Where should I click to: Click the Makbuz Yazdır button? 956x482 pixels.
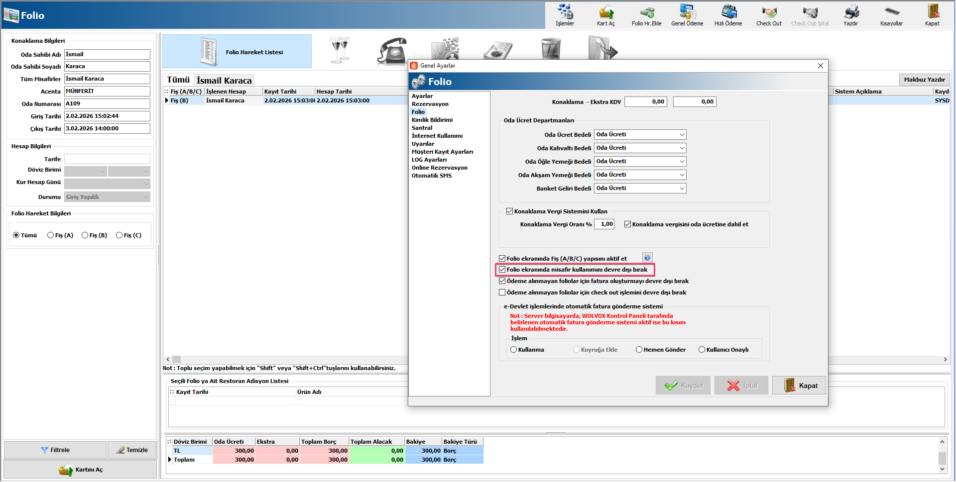tap(924, 80)
